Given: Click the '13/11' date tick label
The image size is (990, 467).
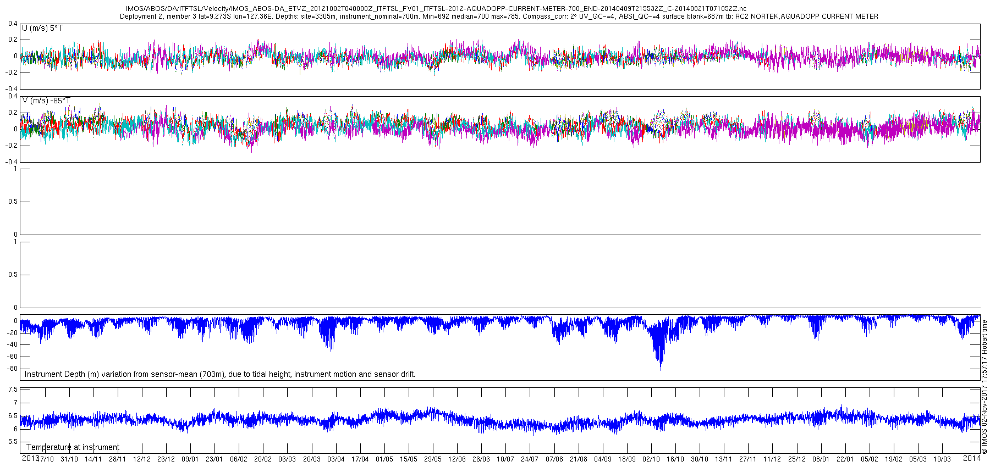Looking at the screenshot, I should [x=724, y=459].
